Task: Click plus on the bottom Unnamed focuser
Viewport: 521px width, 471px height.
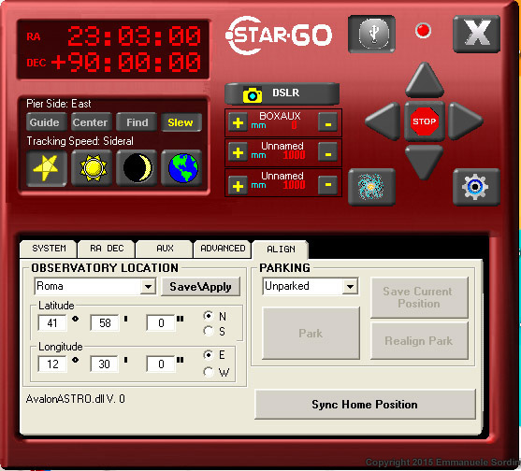Action: point(238,185)
